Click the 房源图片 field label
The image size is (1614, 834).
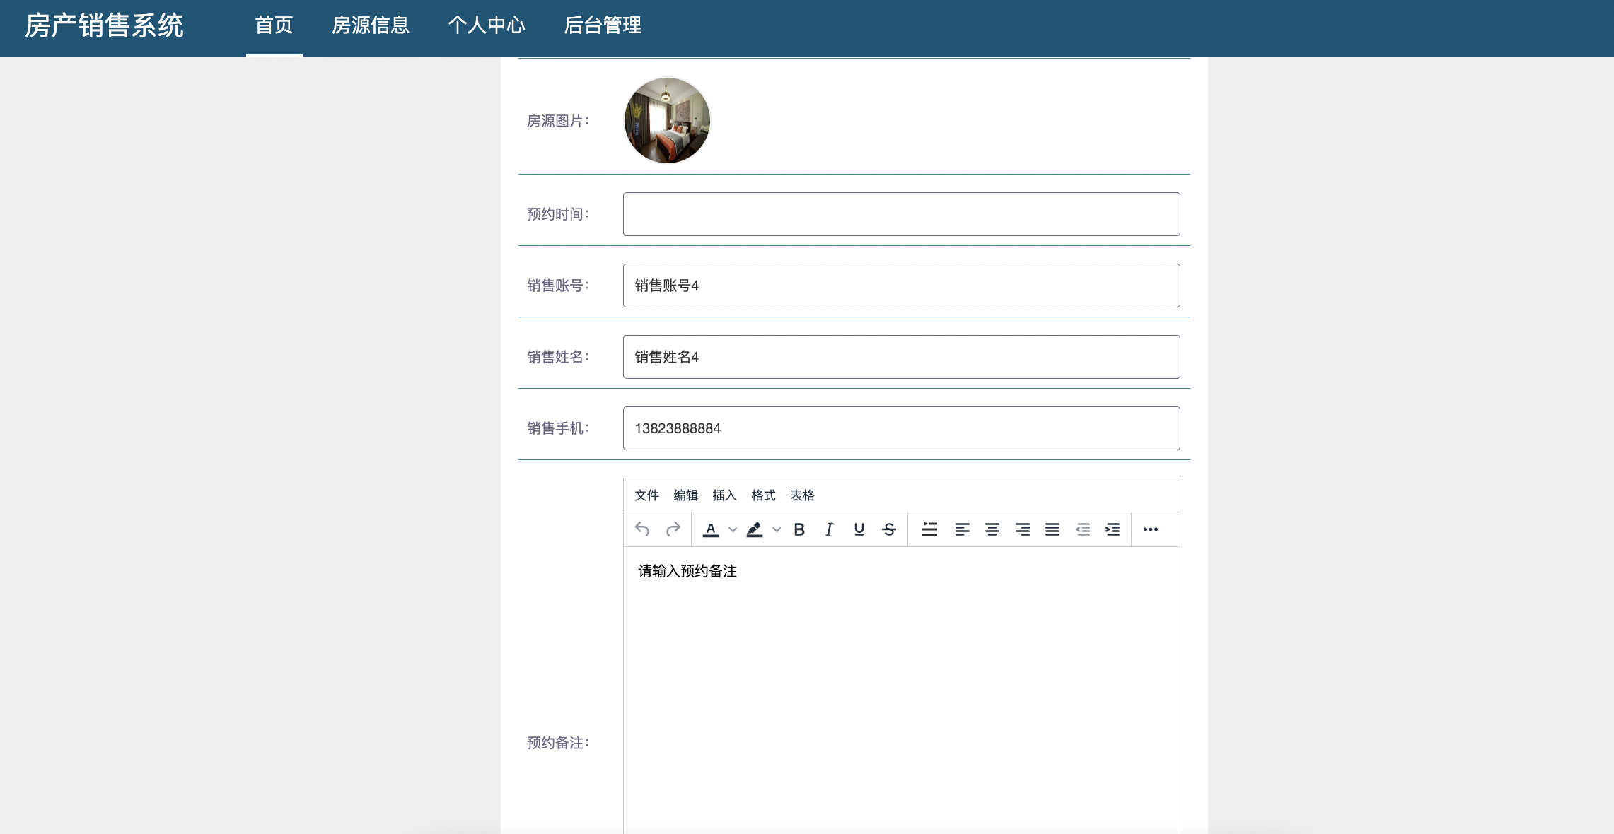click(x=557, y=121)
